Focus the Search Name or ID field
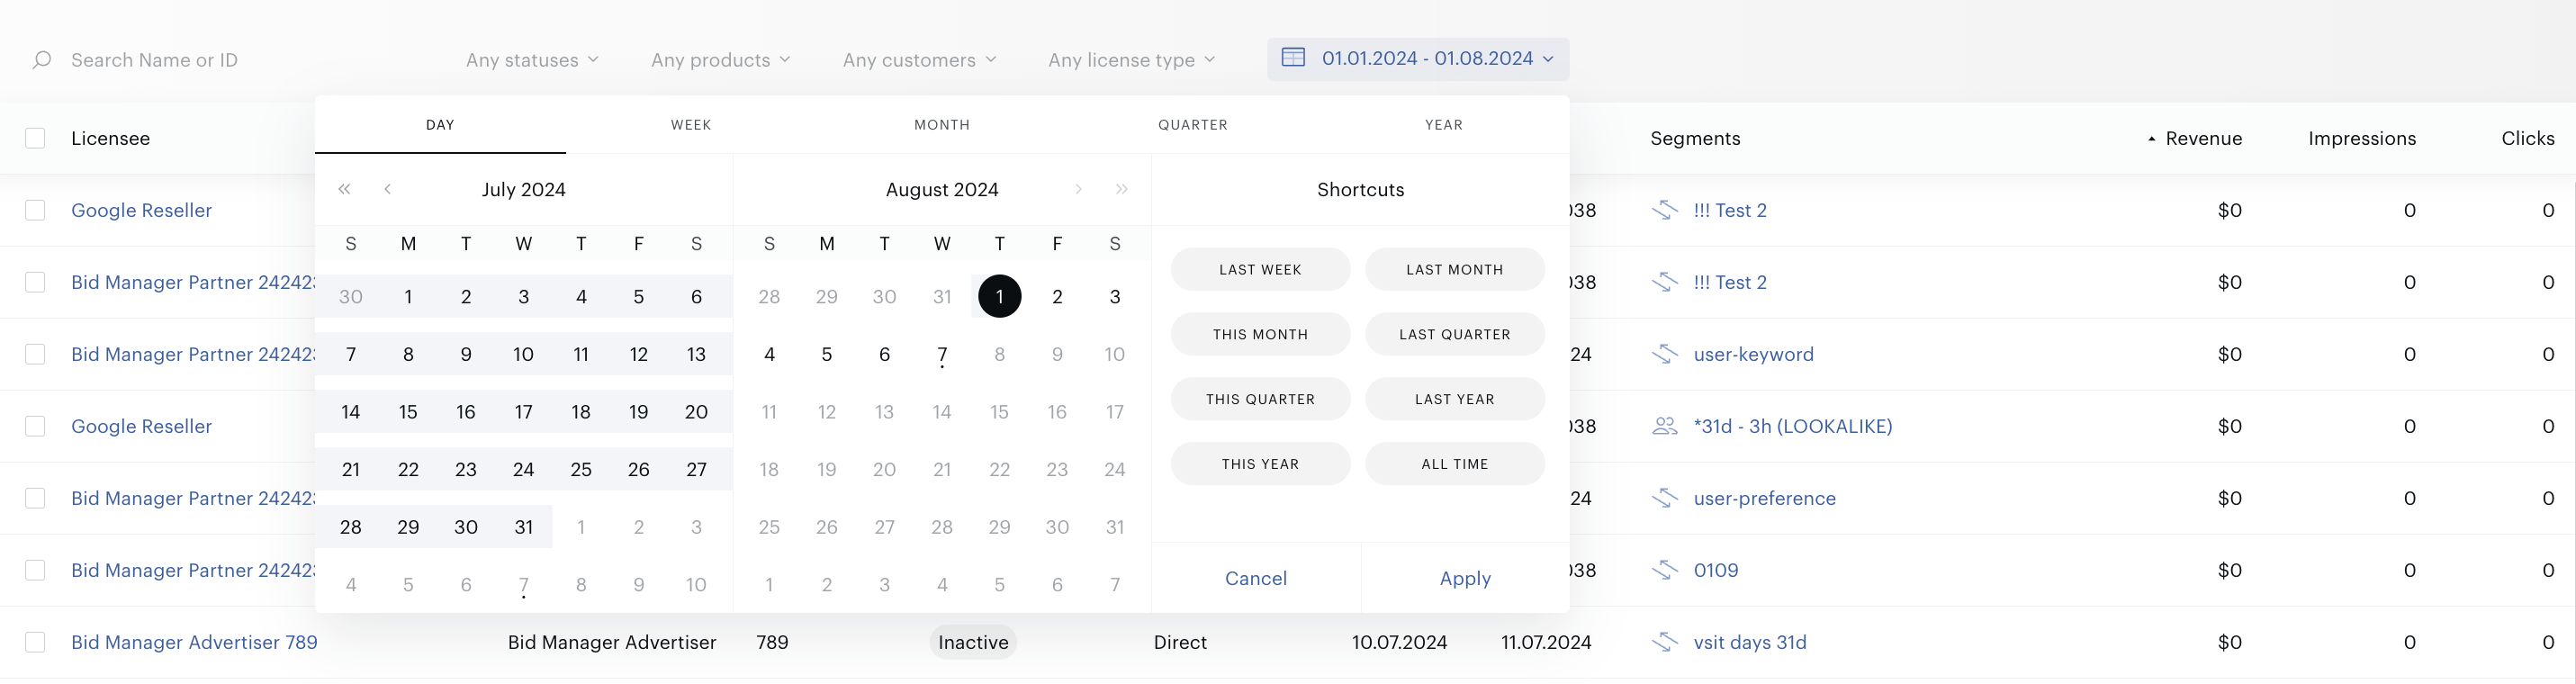The image size is (2576, 684). pyautogui.click(x=155, y=60)
